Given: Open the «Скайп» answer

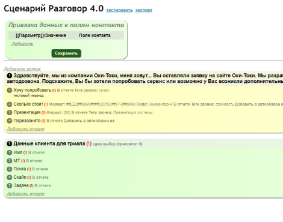Looking at the screenshot, I should point(20,177).
